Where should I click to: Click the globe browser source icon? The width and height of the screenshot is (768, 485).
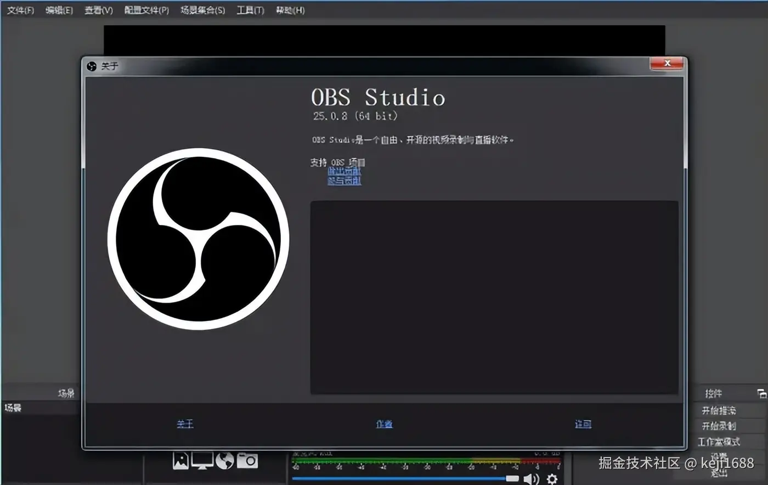pyautogui.click(x=225, y=460)
